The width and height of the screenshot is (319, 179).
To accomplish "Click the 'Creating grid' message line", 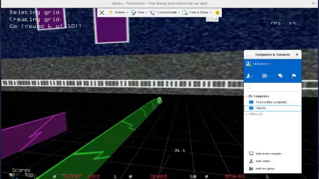I will pyautogui.click(x=39, y=20).
